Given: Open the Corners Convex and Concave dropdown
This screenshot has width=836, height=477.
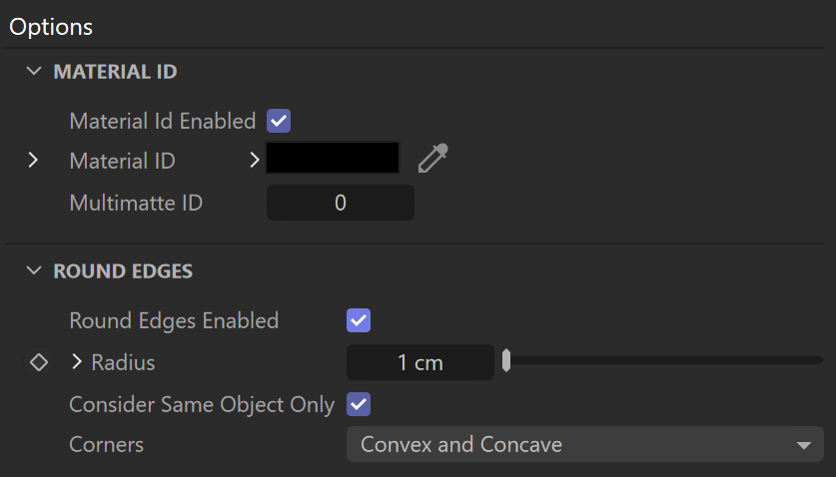Looking at the screenshot, I should 585,444.
